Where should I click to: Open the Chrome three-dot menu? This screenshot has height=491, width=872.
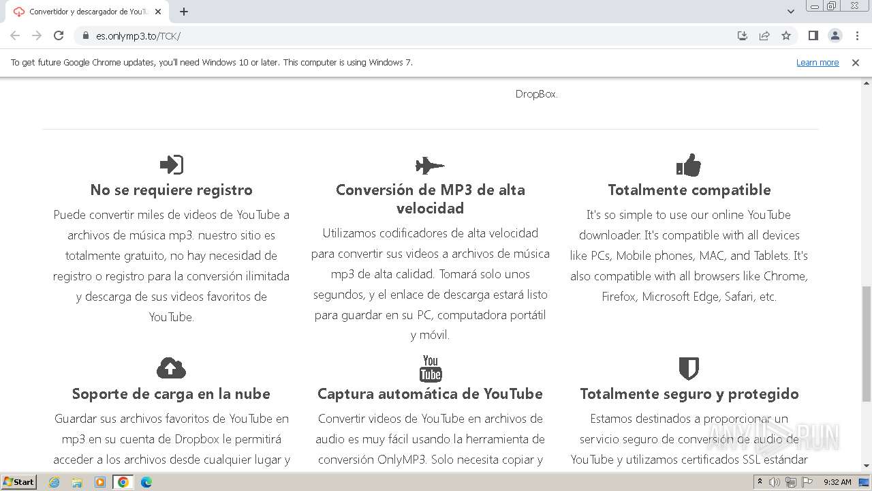pyautogui.click(x=857, y=35)
